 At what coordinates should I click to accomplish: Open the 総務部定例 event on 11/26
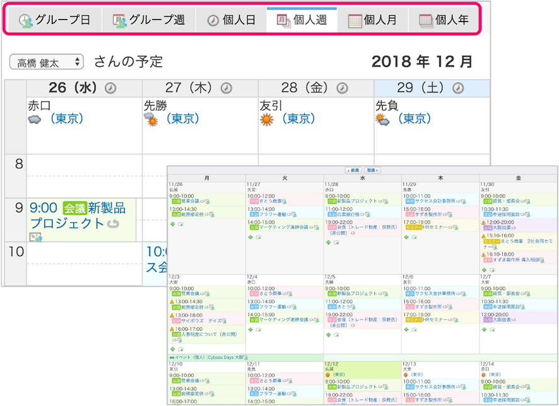pos(192,214)
